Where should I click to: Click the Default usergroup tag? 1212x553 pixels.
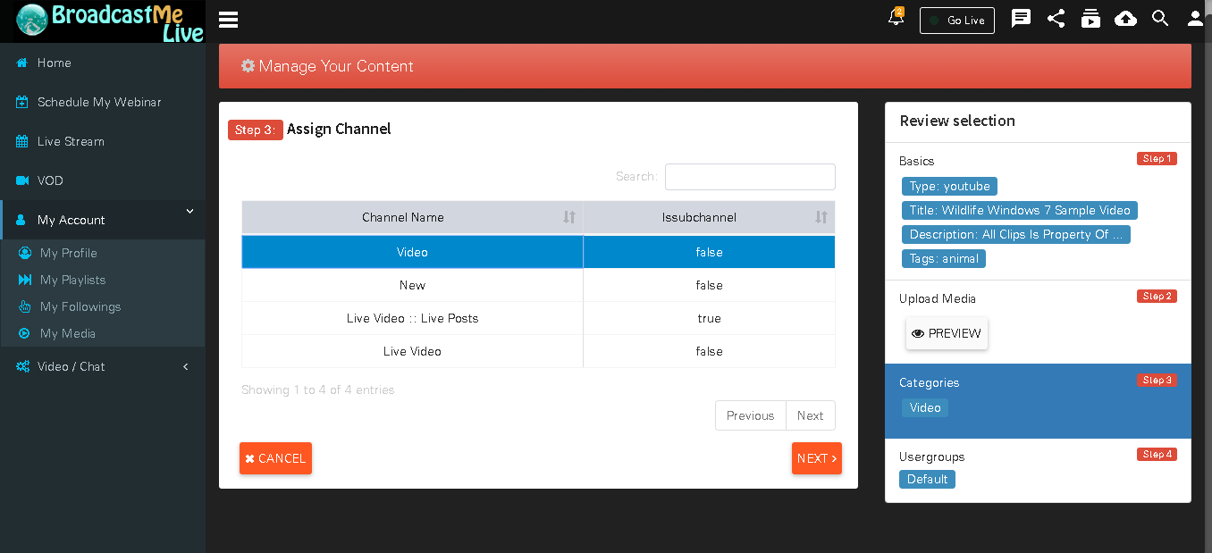pos(927,479)
